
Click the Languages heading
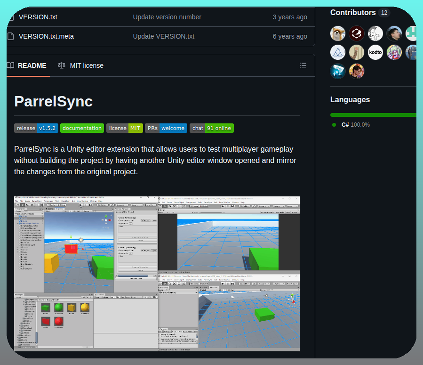pyautogui.click(x=350, y=100)
